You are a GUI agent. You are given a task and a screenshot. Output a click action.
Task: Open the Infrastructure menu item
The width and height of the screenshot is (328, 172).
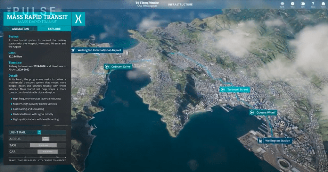180,4
